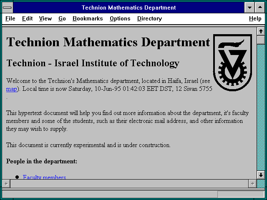Image resolution: width=267 pixels, height=200 pixels.
Task: Open the View menu
Action: point(45,18)
